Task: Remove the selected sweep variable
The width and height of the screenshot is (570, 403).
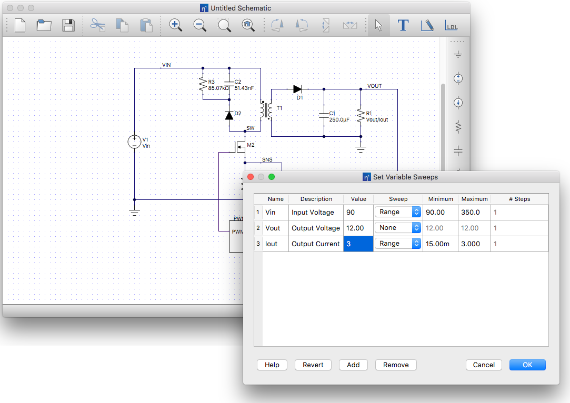Action: pos(396,365)
